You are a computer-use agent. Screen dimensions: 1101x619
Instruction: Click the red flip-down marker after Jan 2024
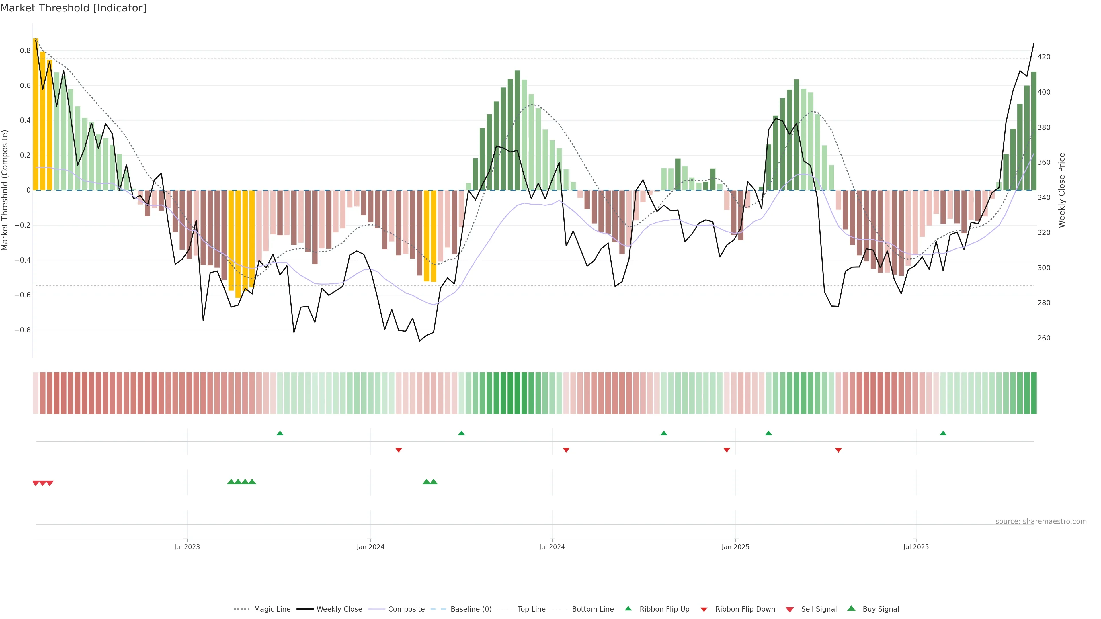coord(399,450)
